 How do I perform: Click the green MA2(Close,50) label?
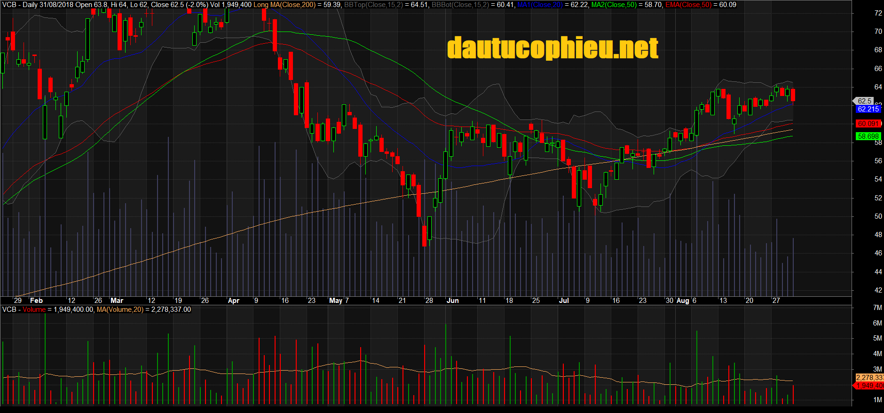(x=614, y=5)
